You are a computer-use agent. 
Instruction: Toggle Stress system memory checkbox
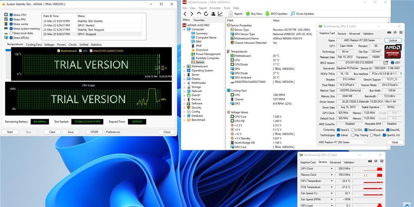tap(11, 29)
